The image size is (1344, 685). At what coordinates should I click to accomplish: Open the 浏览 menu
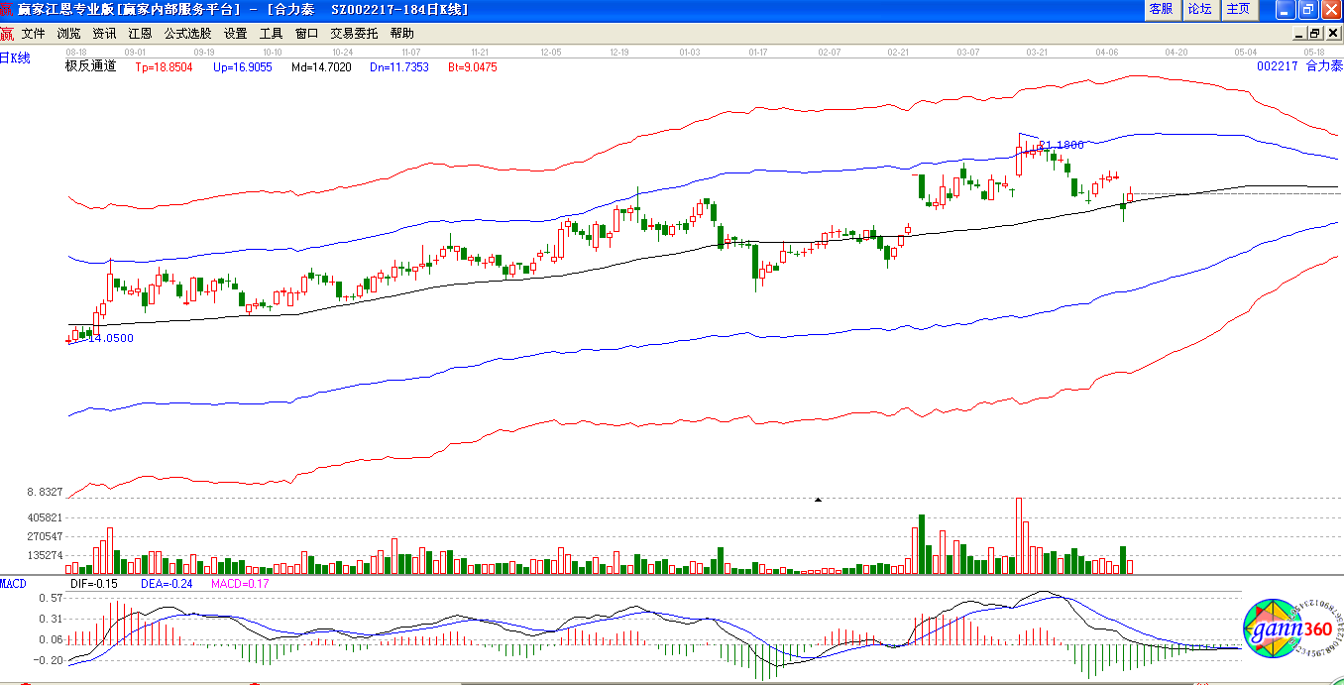(x=69, y=33)
